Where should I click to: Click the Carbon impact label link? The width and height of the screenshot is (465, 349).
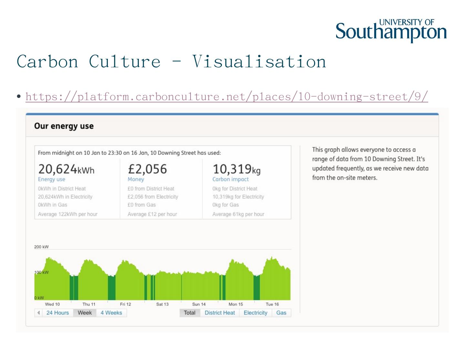click(231, 179)
